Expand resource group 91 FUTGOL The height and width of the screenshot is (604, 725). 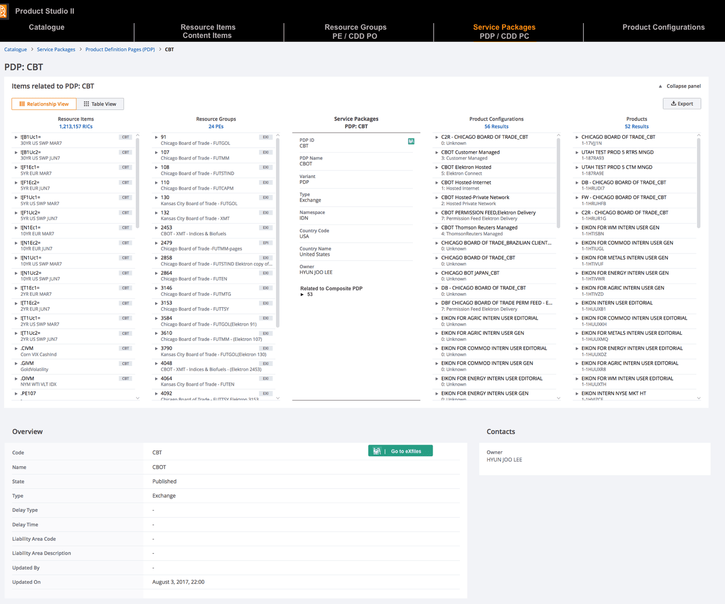pyautogui.click(x=156, y=137)
